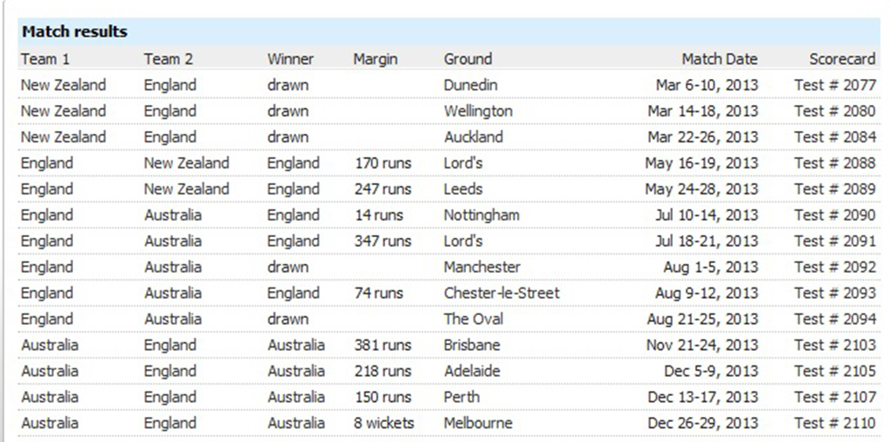Screen dimensions: 890x442
Task: Click the Match results heading
Action: (75, 32)
